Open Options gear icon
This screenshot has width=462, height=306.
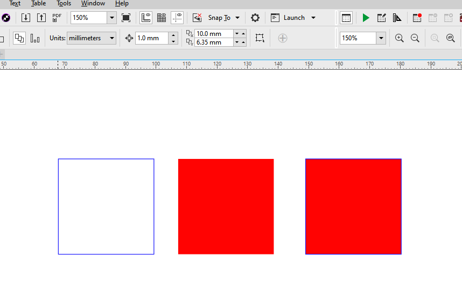point(255,18)
